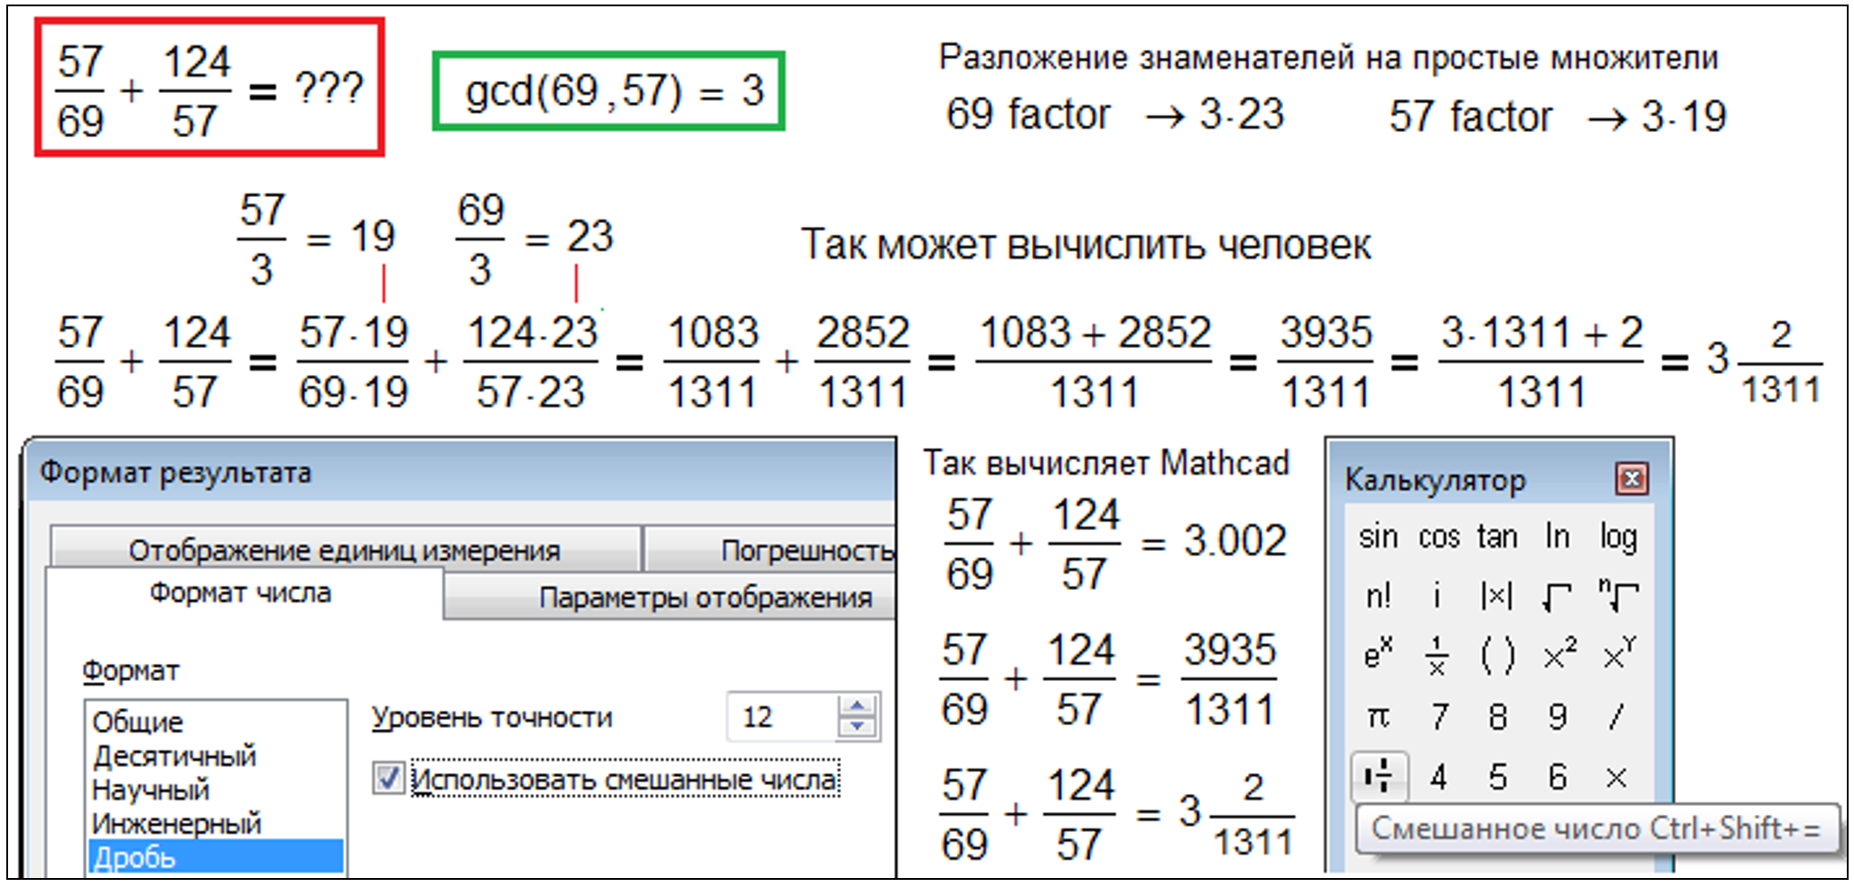This screenshot has height=887, width=1854.
Task: Insert absolute value |x| operator
Action: coord(1496,596)
